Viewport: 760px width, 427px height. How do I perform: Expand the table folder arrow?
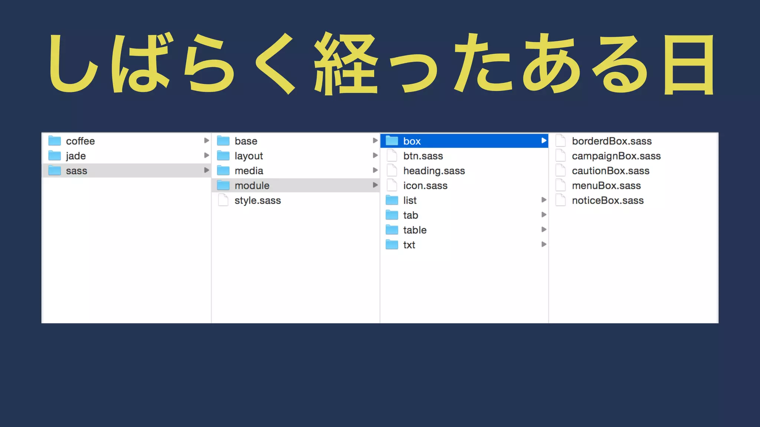(544, 229)
